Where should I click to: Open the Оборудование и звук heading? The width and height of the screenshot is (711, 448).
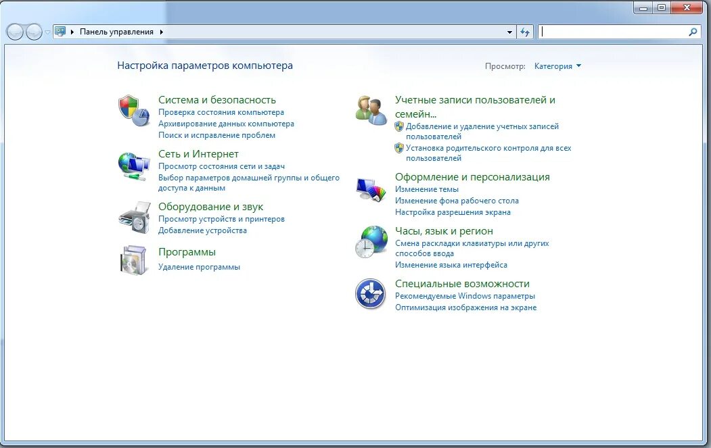[210, 207]
